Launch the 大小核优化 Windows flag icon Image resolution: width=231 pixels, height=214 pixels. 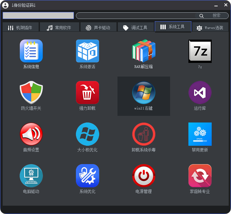point(88,134)
